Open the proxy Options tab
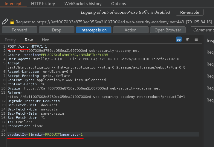The height and width of the screenshot is (147, 214). coord(118,4)
